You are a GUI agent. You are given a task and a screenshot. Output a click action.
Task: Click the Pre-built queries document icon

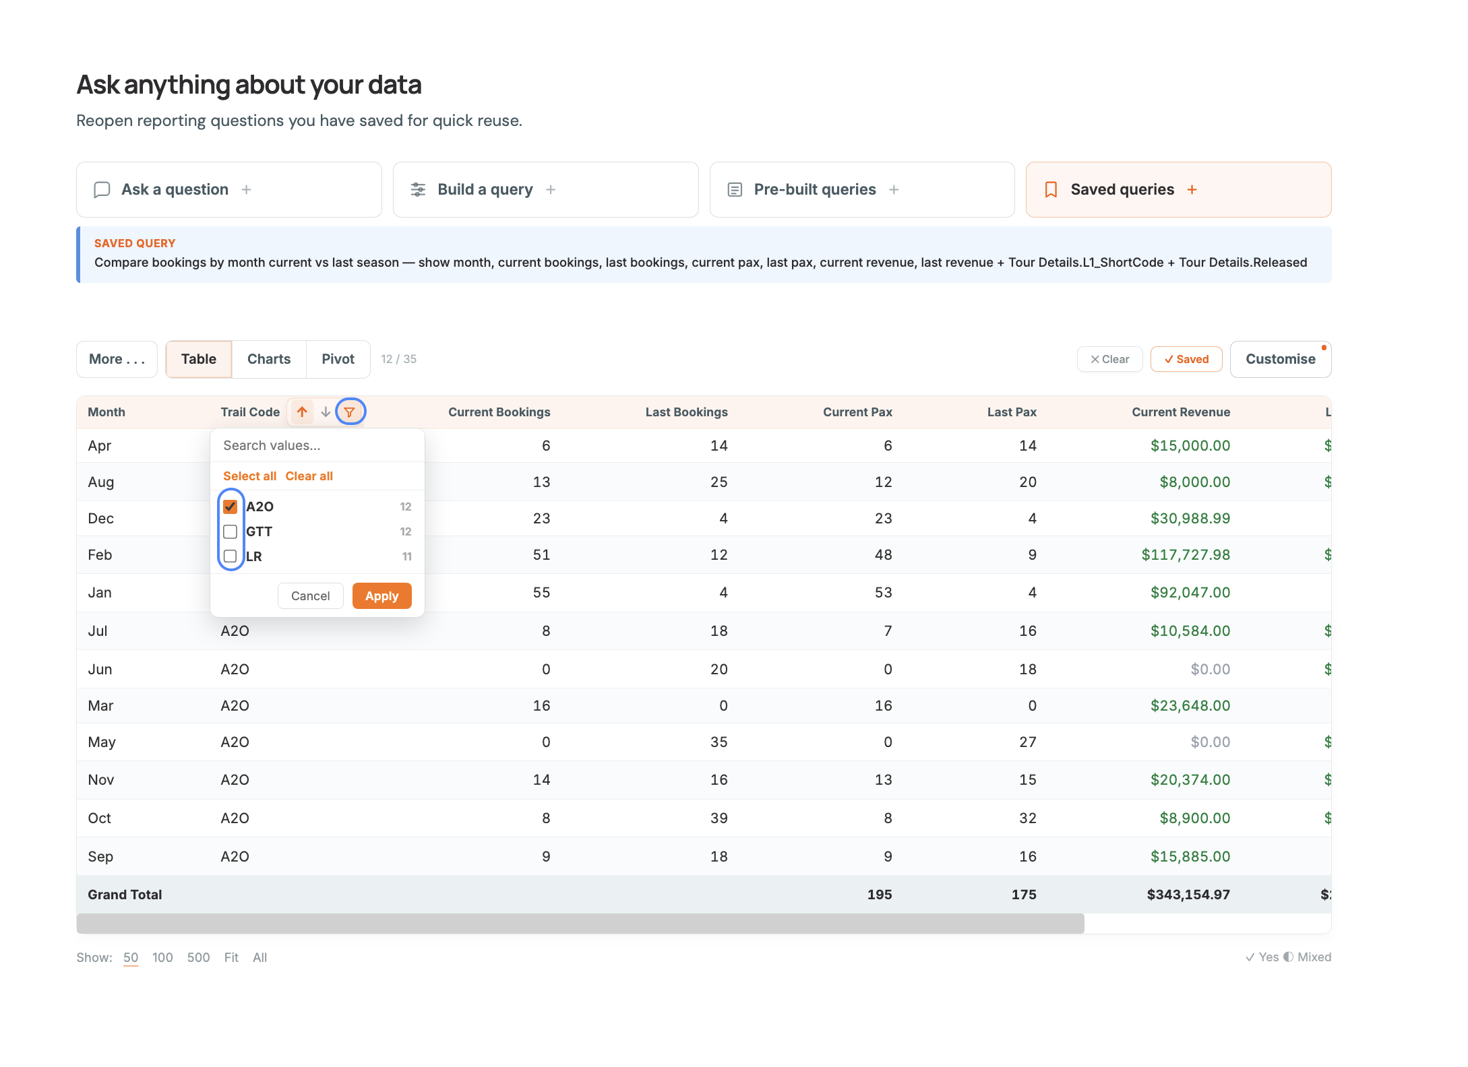point(735,190)
